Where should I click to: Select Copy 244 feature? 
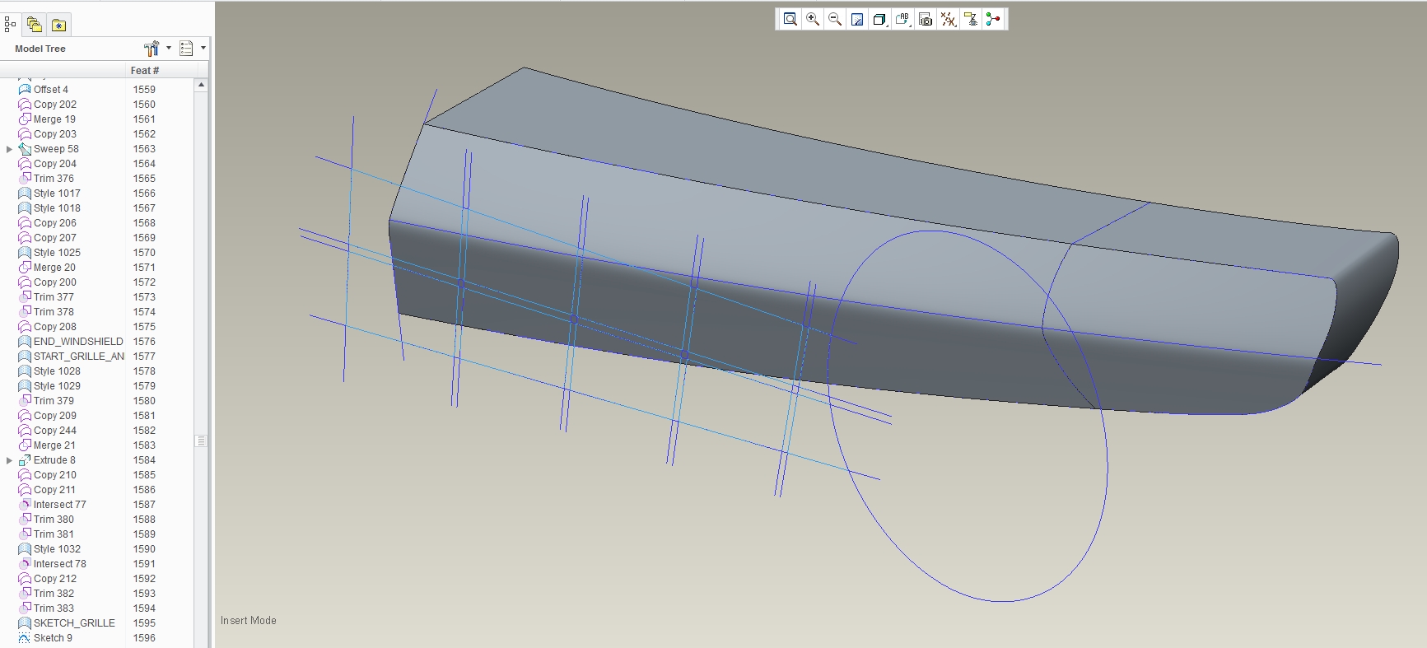[x=55, y=431]
